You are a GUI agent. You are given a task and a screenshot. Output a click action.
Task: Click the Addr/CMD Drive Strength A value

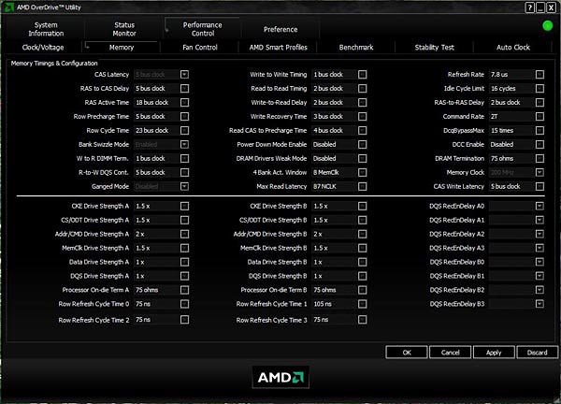tap(156, 234)
